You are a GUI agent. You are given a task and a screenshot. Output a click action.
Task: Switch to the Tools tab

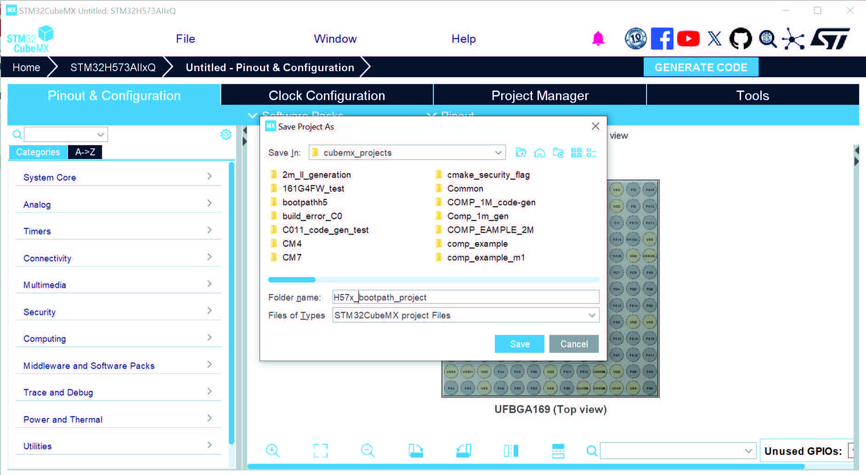[753, 96]
